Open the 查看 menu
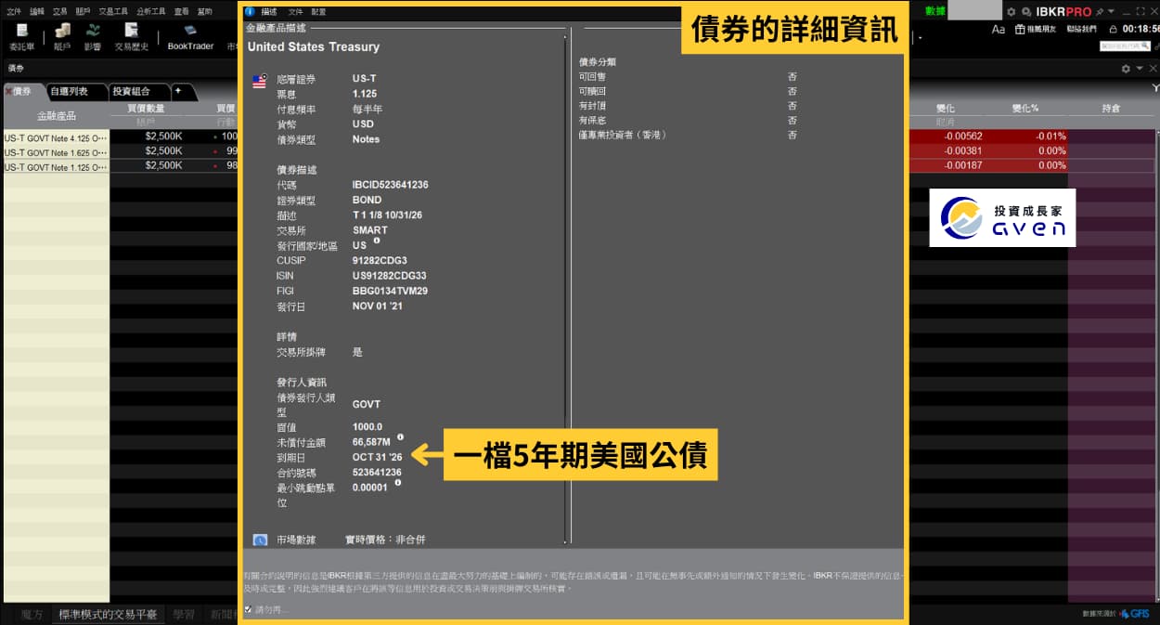 coord(182,11)
